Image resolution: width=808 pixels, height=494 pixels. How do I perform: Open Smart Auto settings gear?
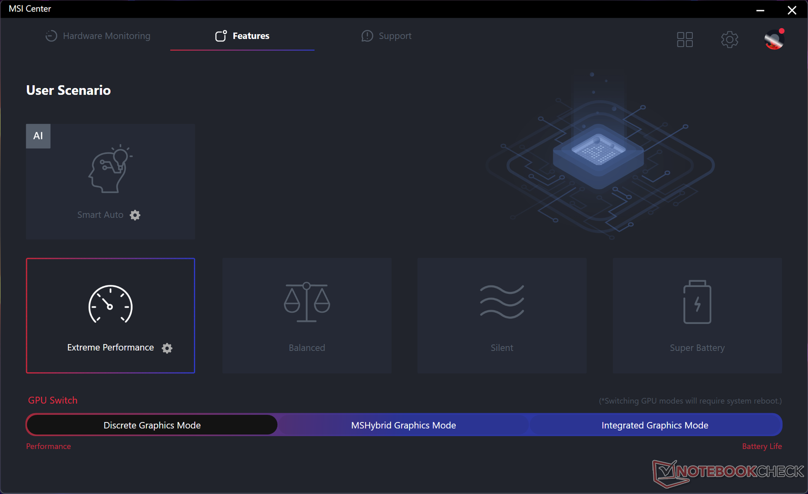point(135,215)
